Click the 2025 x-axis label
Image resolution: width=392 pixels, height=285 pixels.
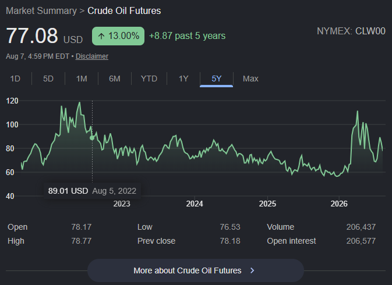tap(267, 204)
